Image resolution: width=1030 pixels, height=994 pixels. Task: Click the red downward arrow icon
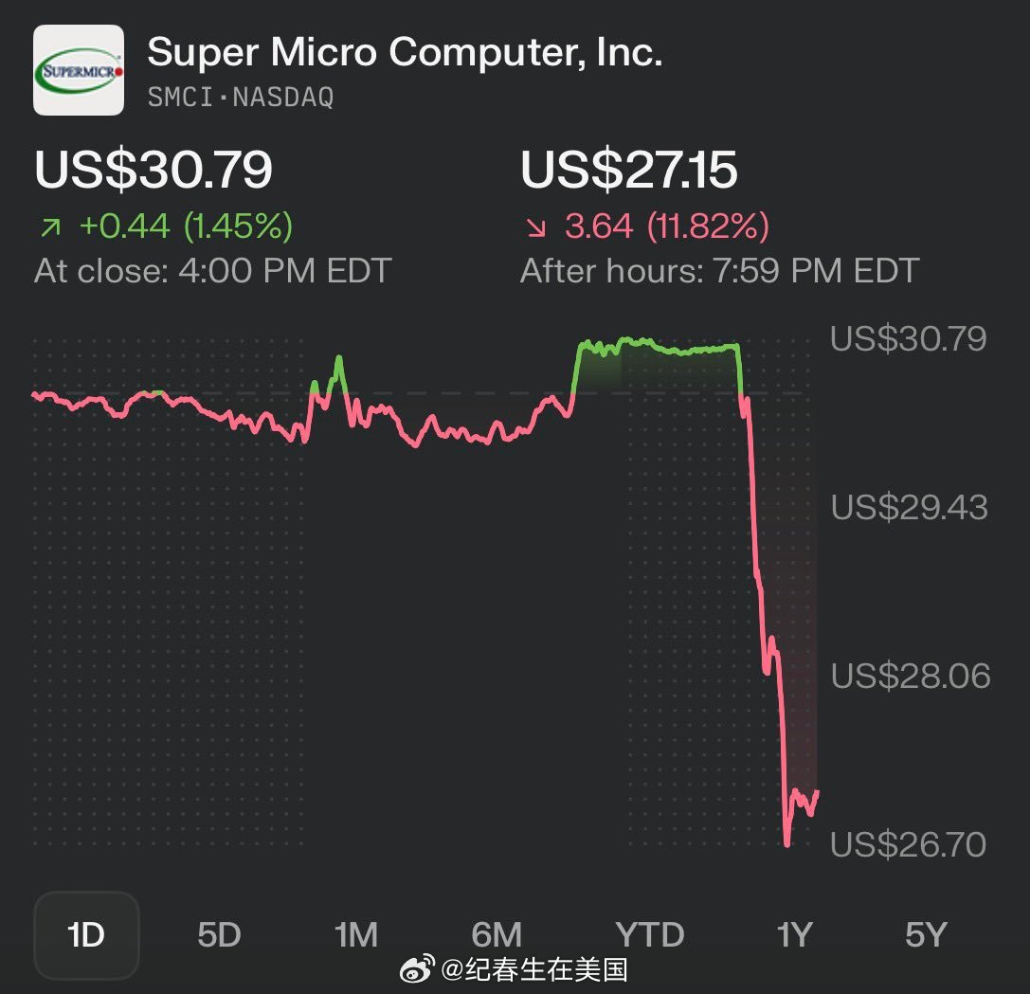(535, 227)
